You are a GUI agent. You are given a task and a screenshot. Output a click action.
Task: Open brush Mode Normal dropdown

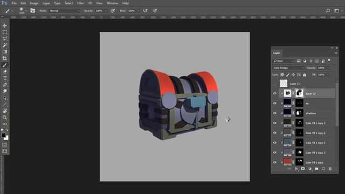pos(65,11)
